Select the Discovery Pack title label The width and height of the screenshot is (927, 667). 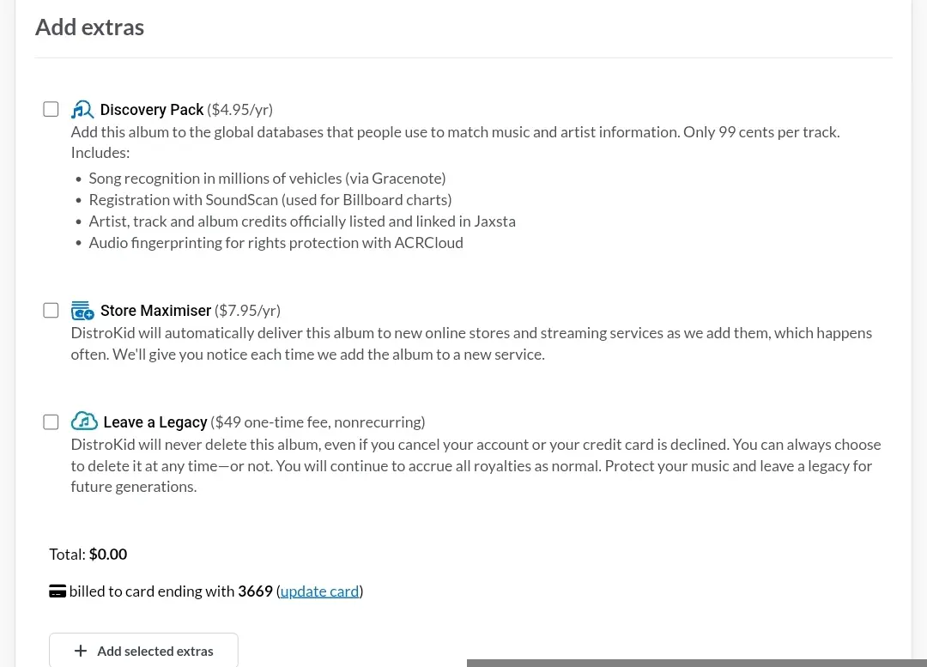[x=152, y=110]
